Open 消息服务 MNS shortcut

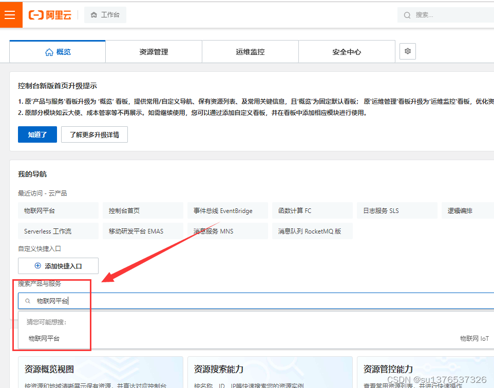tap(228, 231)
